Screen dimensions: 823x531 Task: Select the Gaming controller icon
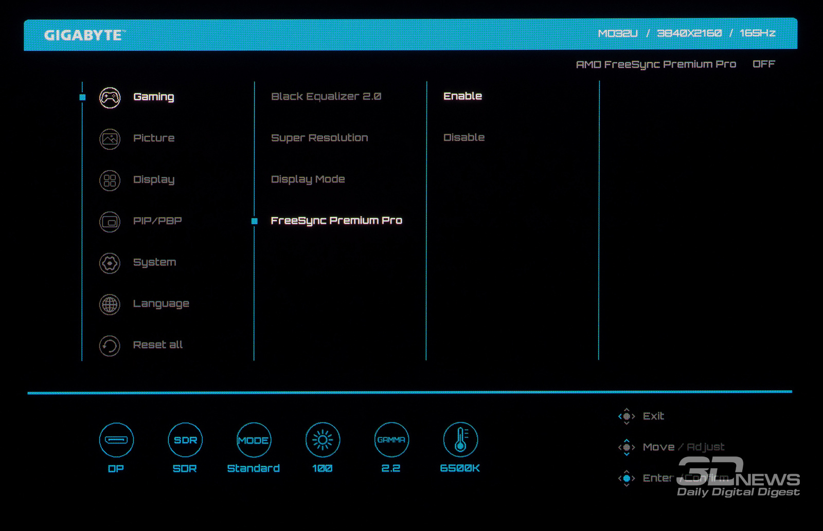click(x=110, y=98)
